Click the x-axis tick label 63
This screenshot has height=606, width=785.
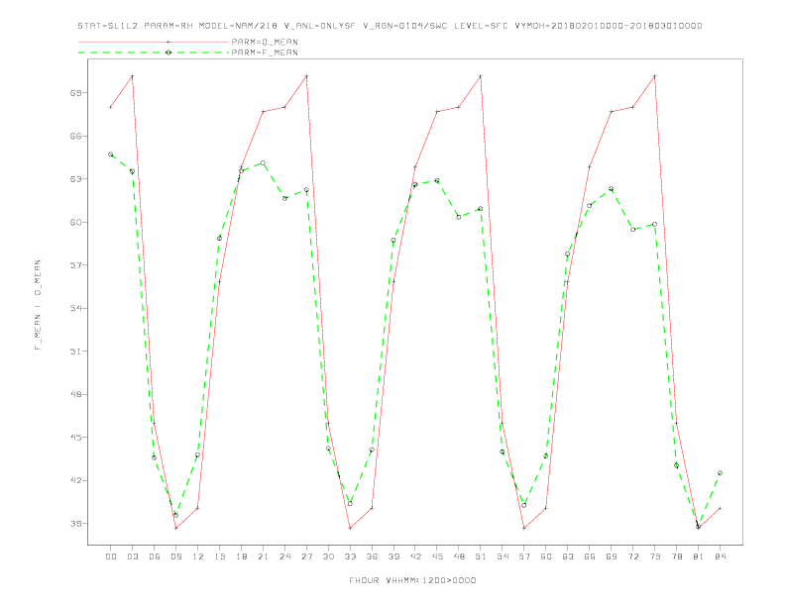click(568, 556)
